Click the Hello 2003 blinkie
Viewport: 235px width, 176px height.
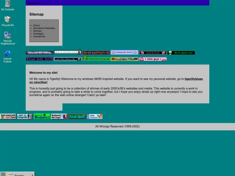click(x=124, y=59)
